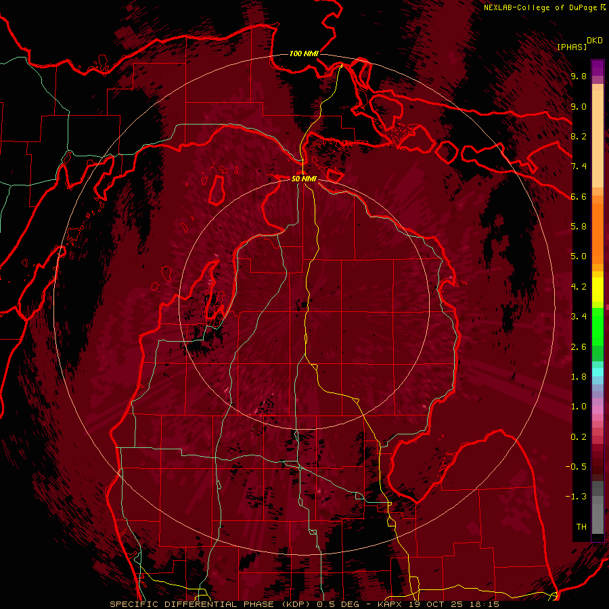Image resolution: width=609 pixels, height=609 pixels.
Task: Click the "100 NMI" range ring label
Action: pyautogui.click(x=304, y=53)
